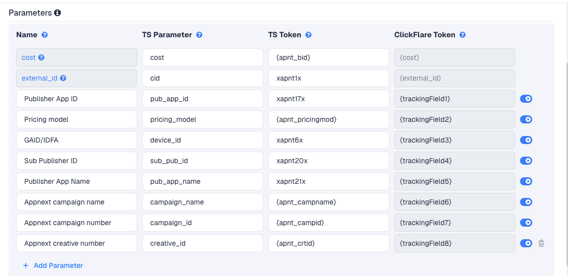568x276 pixels.
Task: Toggle the Appnext campaign number switch
Action: click(x=526, y=223)
